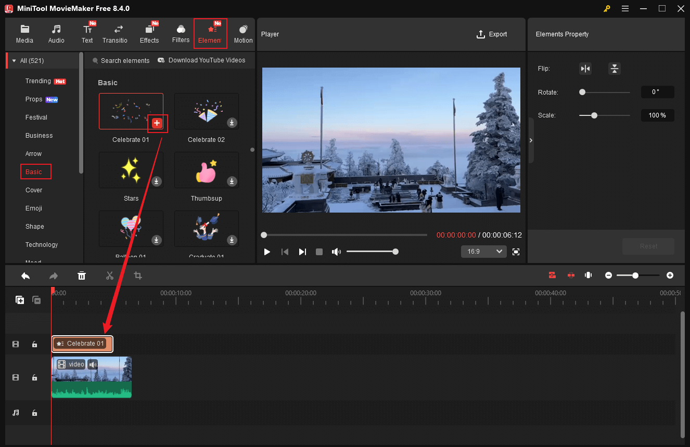Switch to the Transition tab
Image resolution: width=690 pixels, height=447 pixels.
coord(115,33)
